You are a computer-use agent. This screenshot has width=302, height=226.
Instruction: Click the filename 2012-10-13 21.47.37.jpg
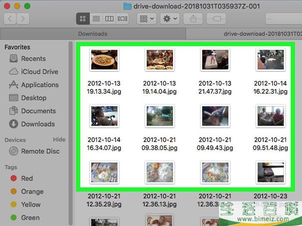point(215,87)
